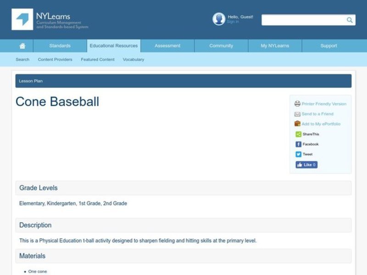Click the home icon in navigation bar

[22, 45]
